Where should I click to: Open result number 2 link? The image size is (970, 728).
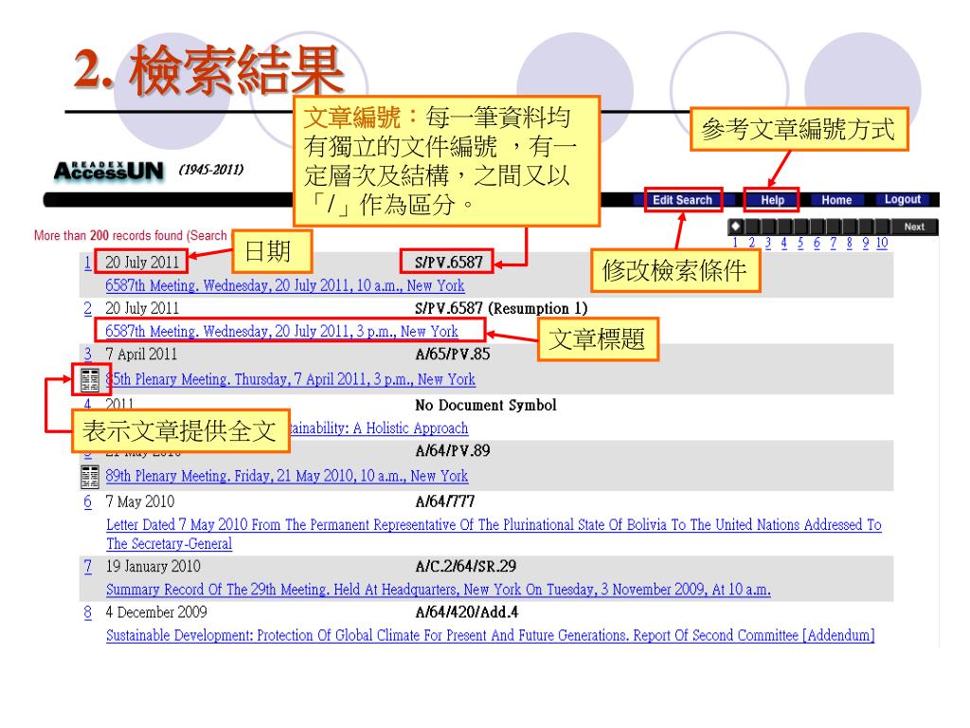[x=88, y=308]
